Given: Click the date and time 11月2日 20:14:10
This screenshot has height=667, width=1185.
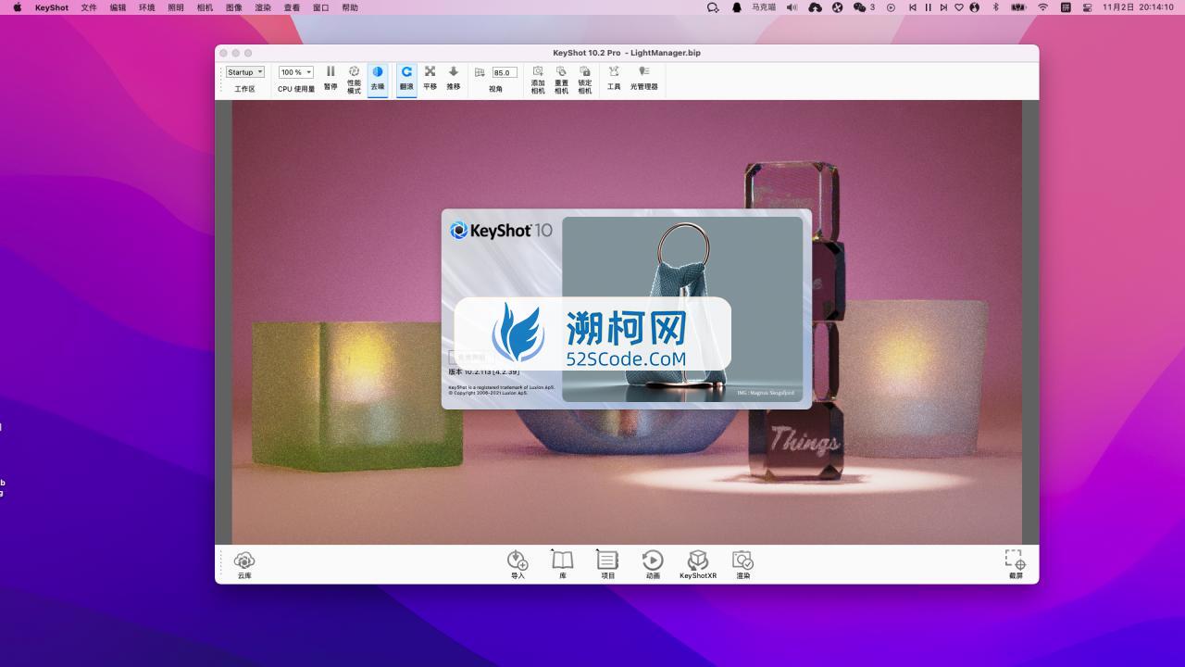Looking at the screenshot, I should (1140, 7).
